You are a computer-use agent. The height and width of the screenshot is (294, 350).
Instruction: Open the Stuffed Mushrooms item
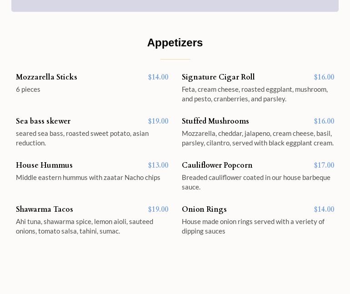[215, 121]
